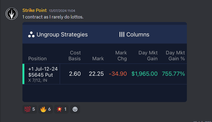Click the Mark column header
Screen dimensions: 212x122
pos(98,59)
